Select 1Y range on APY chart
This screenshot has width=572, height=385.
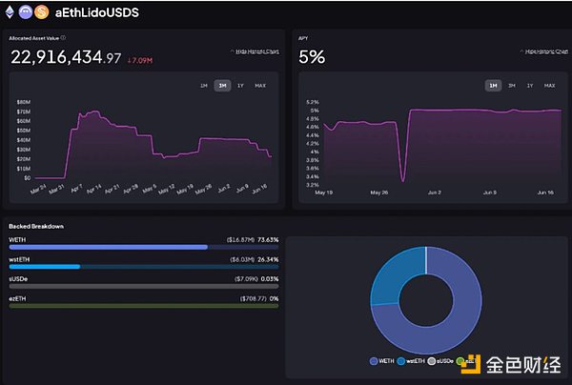point(530,86)
